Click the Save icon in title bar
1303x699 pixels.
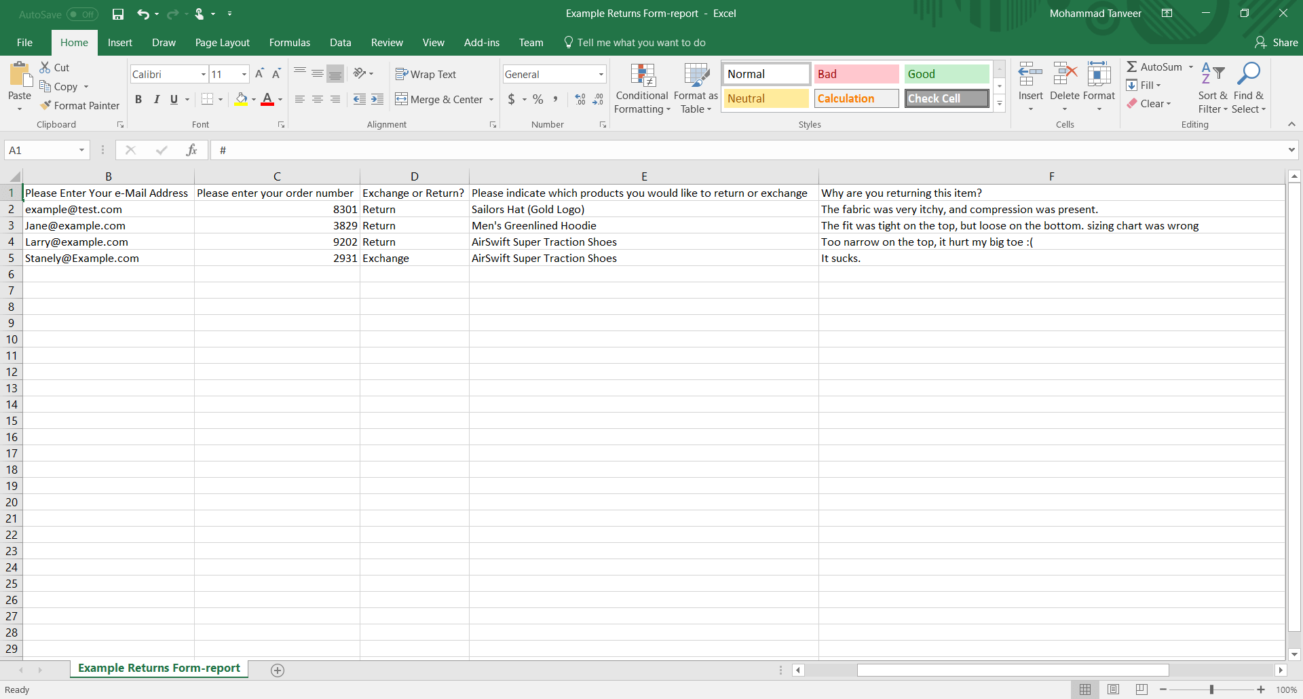(118, 14)
